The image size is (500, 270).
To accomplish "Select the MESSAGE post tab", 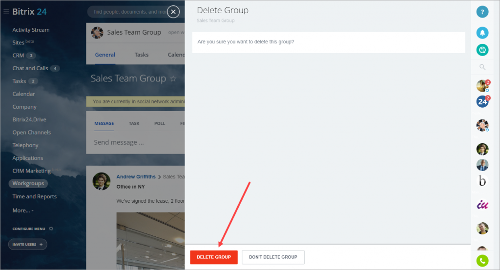I will tap(104, 123).
